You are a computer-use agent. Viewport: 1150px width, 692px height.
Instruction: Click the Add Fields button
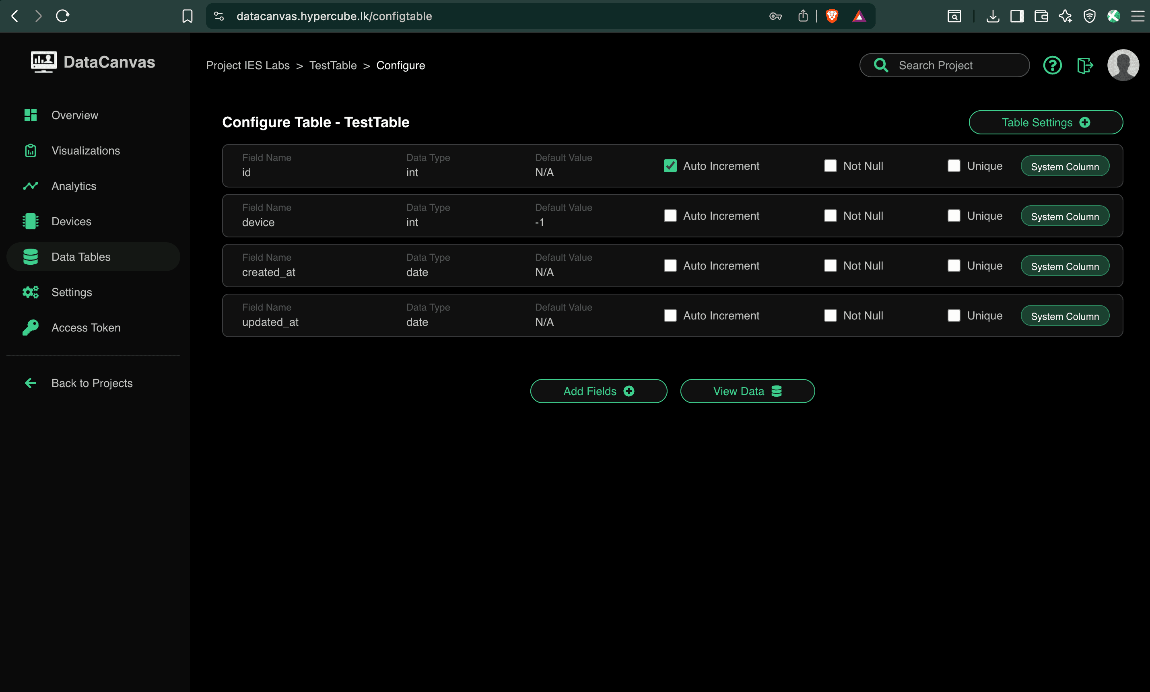(598, 391)
